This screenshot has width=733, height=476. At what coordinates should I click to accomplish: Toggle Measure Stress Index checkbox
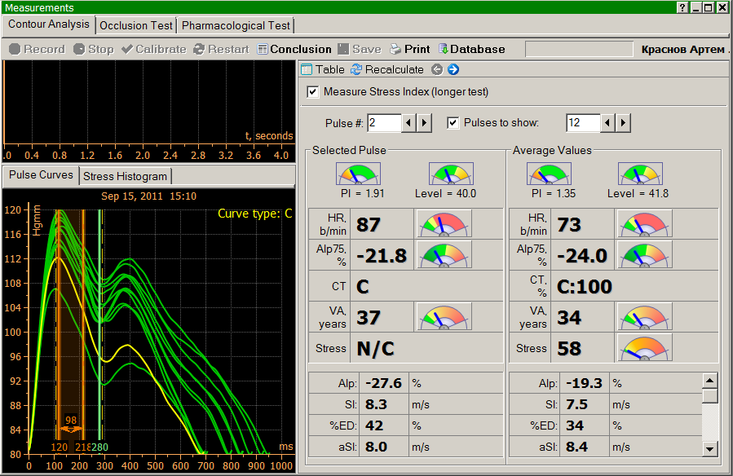pyautogui.click(x=313, y=91)
